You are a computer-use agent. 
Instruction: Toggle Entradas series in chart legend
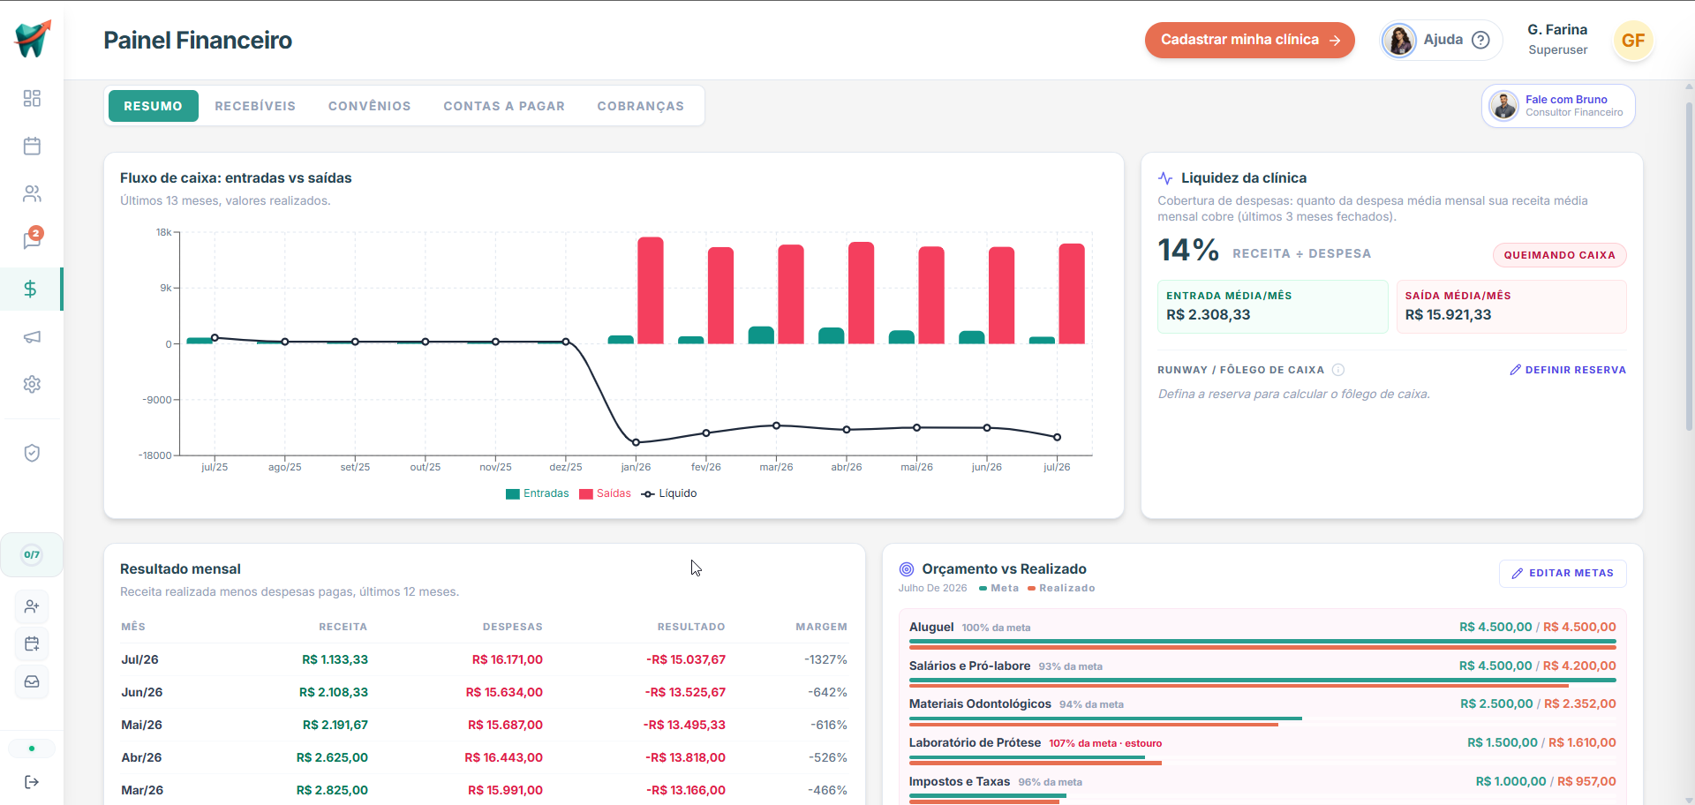tap(537, 493)
